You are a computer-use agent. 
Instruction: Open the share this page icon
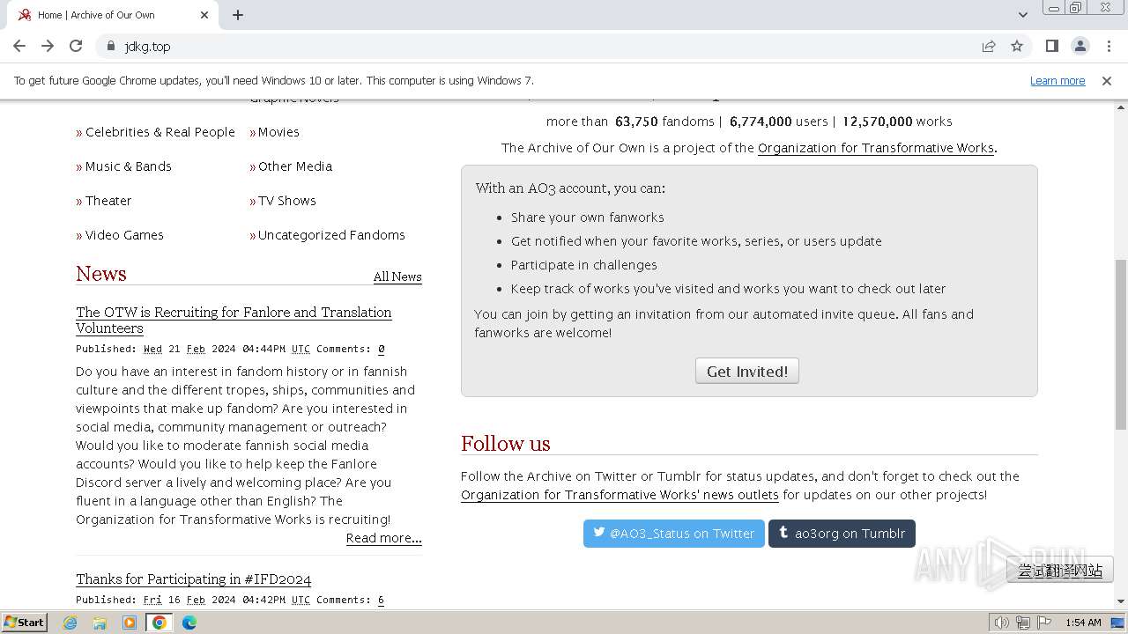click(989, 46)
